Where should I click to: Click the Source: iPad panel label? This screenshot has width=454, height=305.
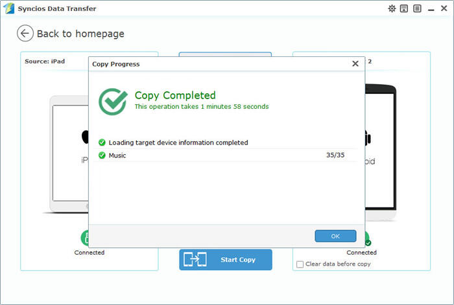[x=44, y=61]
